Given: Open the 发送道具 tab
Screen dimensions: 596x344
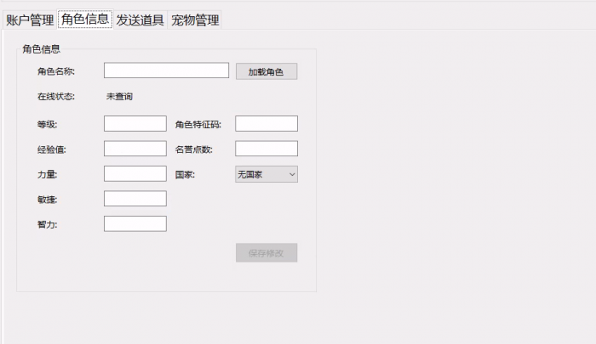Looking at the screenshot, I should (140, 20).
